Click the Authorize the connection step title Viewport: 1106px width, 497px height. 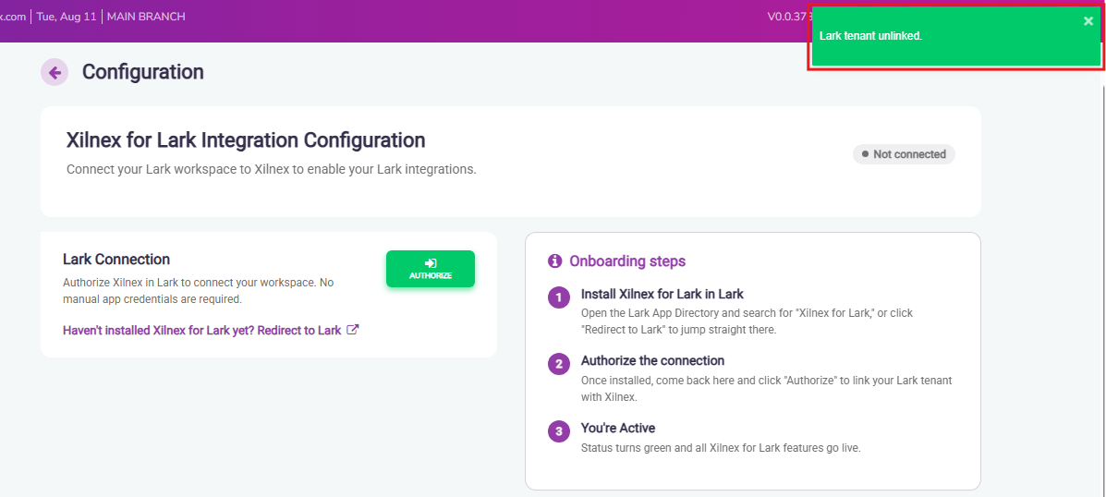tap(652, 361)
